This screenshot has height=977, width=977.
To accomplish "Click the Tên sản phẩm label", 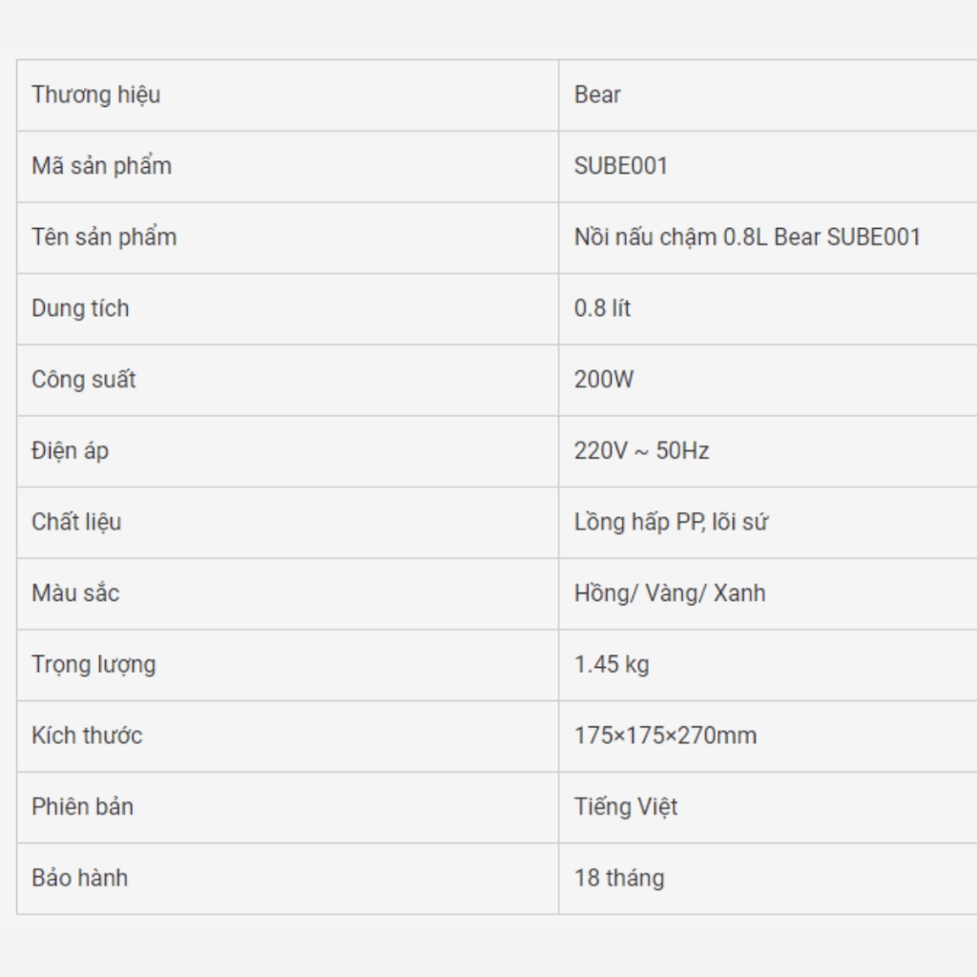I will pos(104,238).
